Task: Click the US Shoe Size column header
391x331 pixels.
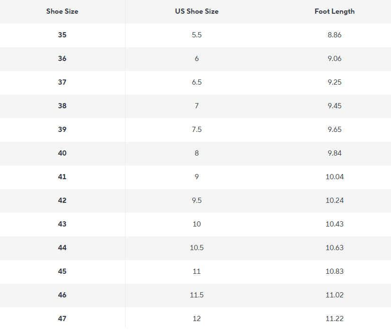Action: (x=197, y=11)
